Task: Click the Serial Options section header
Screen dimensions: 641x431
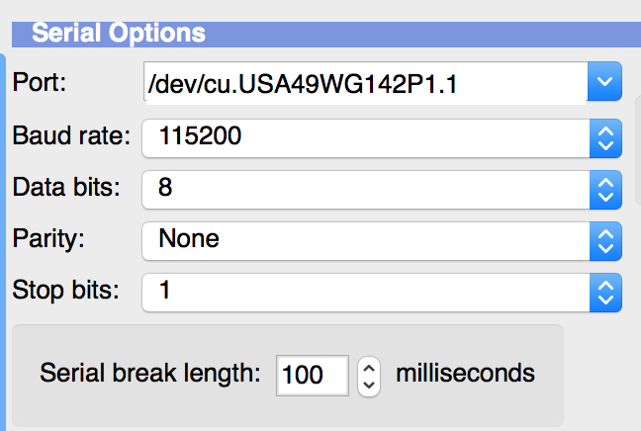Action: coord(119,33)
